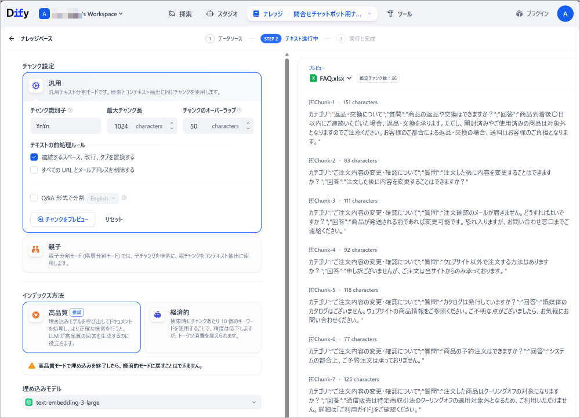Uncheck 連続するスペース、改行、タブを置換する

34,157
